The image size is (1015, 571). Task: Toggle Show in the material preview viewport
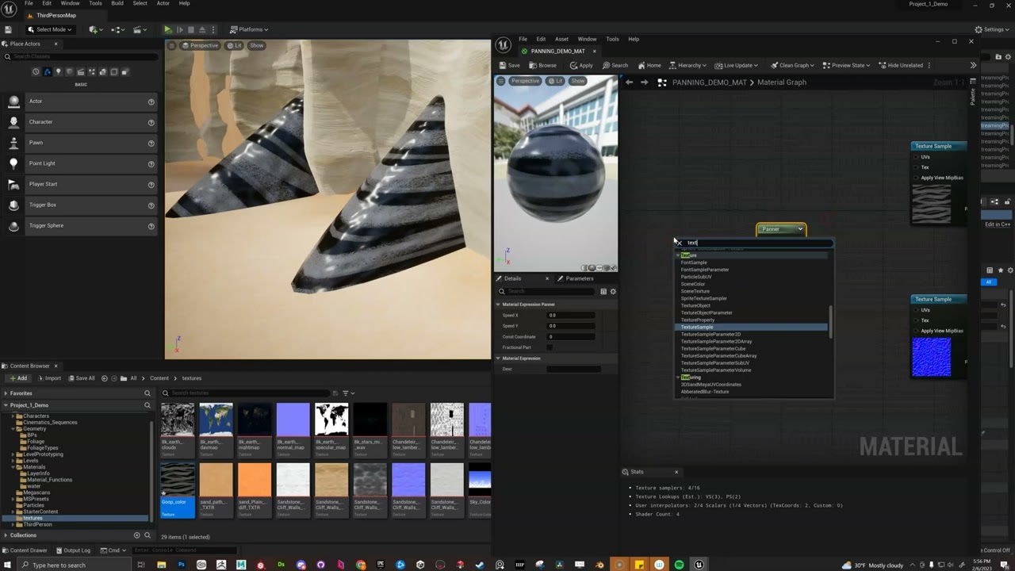(578, 81)
